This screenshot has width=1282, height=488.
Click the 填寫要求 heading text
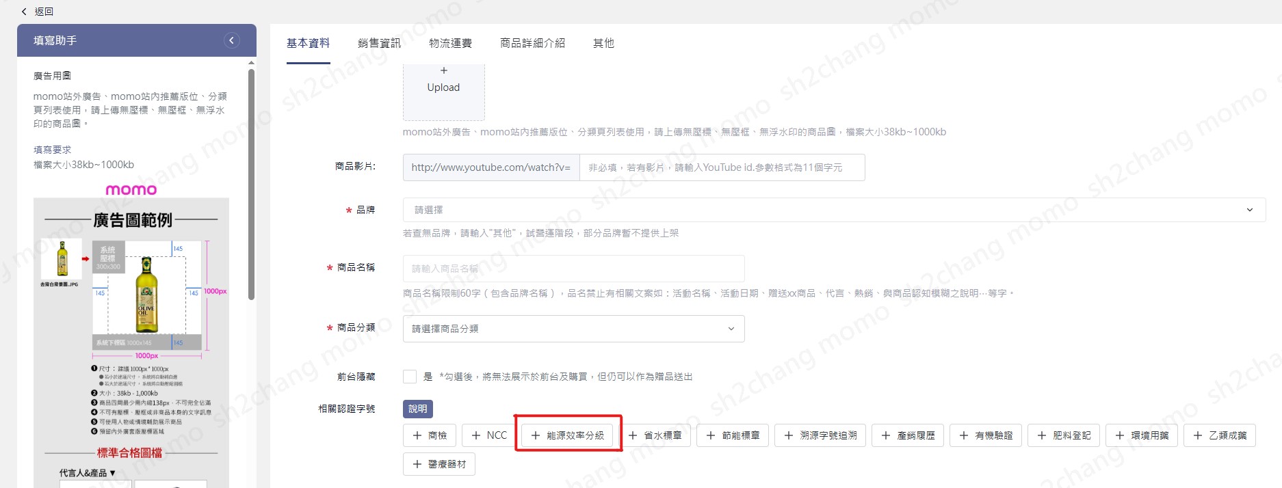tap(52, 150)
